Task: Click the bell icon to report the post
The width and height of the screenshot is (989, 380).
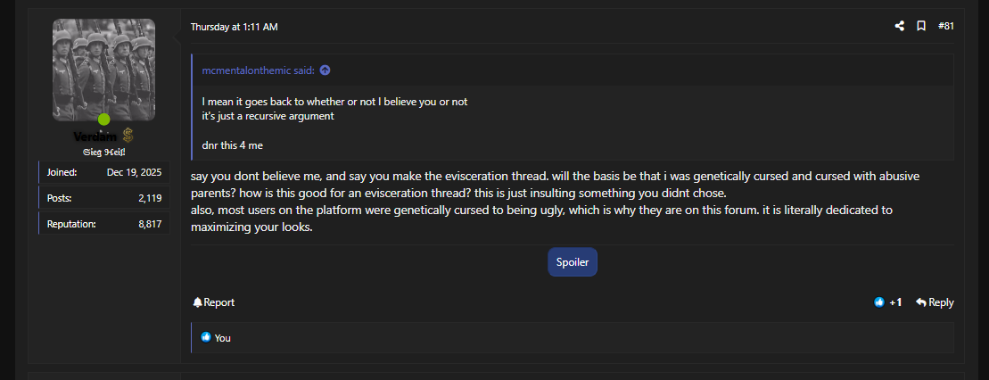Action: click(x=198, y=302)
